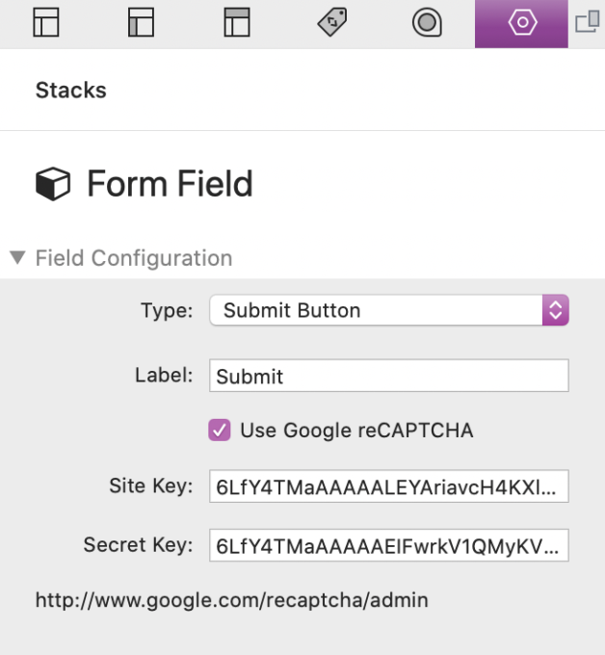Open the Type dropdown showing Submit Button
Screen dimensions: 605x655
[x=376, y=310]
